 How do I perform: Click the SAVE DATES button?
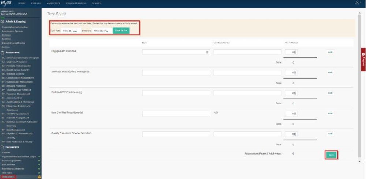121,31
